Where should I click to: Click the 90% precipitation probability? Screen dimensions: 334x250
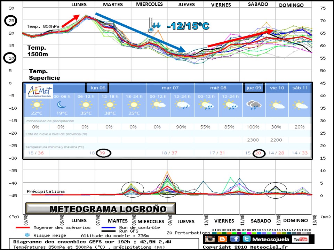tap(181, 127)
